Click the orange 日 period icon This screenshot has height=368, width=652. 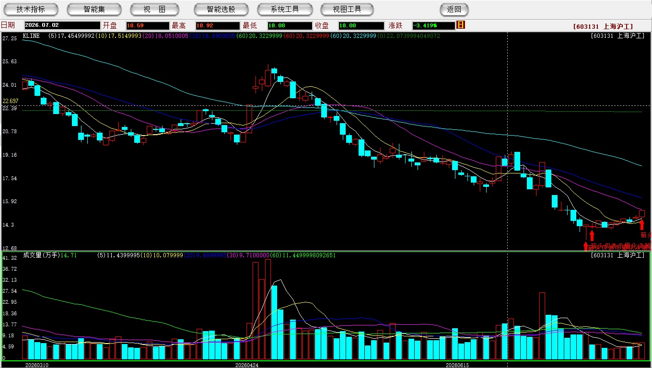click(461, 25)
